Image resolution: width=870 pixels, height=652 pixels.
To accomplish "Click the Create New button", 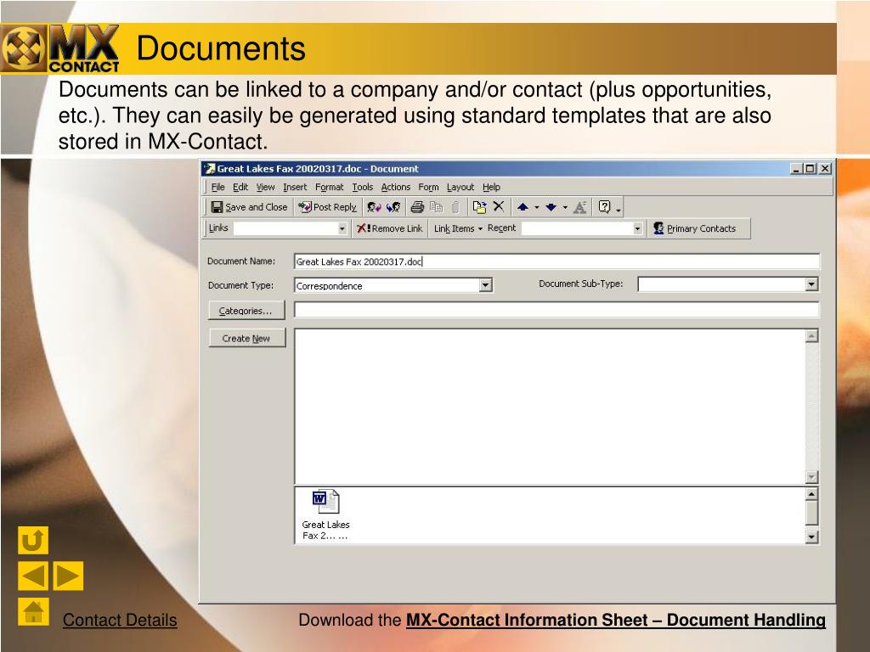I will [247, 338].
